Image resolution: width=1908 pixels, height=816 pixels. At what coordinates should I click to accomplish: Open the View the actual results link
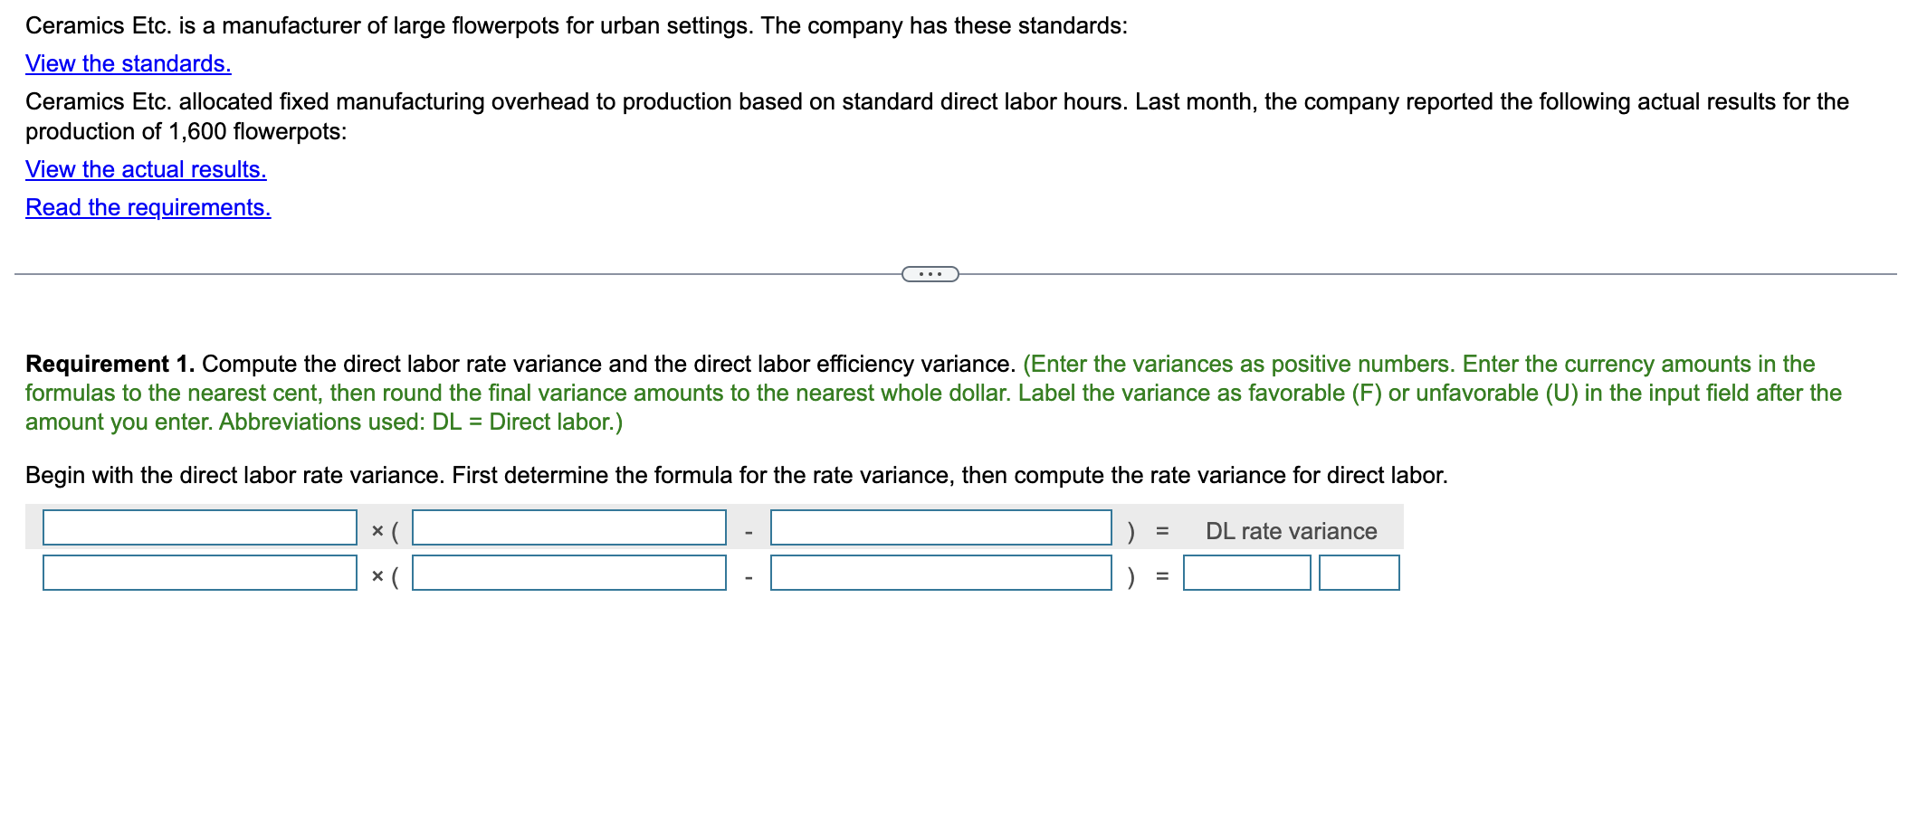[x=145, y=169]
